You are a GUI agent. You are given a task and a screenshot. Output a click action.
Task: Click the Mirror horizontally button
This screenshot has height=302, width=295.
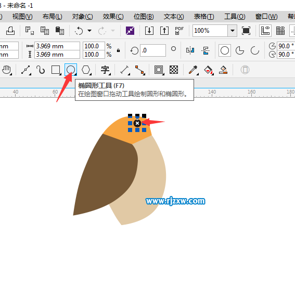(x=190, y=50)
